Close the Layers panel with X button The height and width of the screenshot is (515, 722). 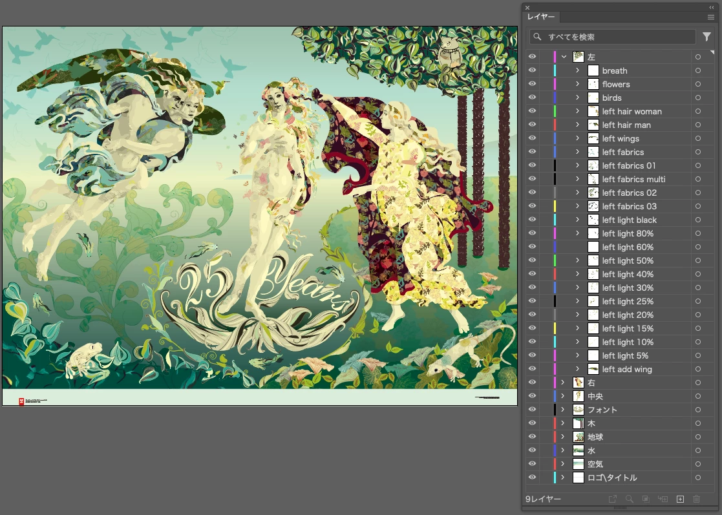click(527, 7)
